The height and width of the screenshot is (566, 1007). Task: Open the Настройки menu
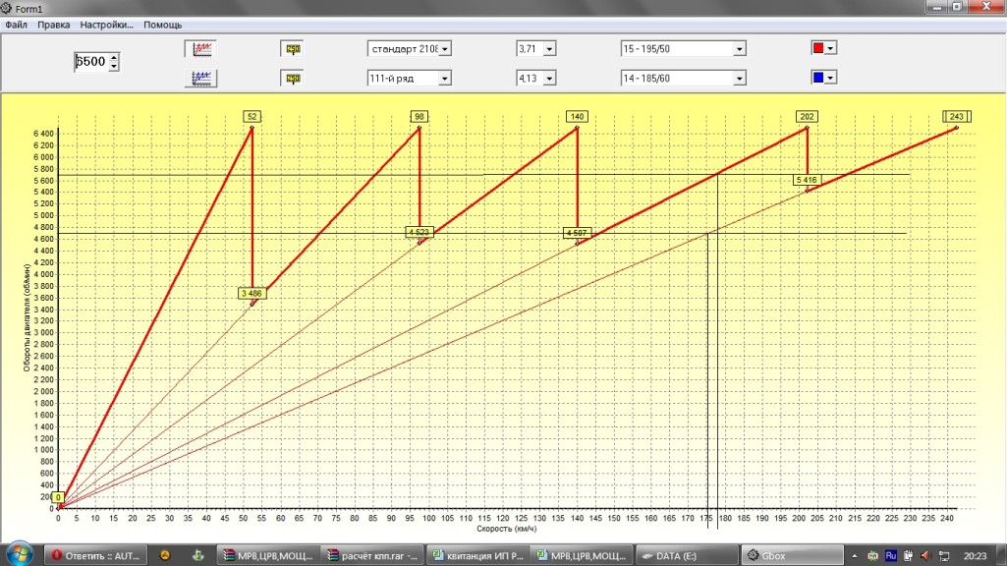point(106,24)
